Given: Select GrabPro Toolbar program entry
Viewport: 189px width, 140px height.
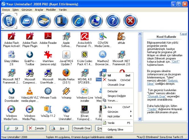Looking at the screenshot, I should (x=30, y=58).
